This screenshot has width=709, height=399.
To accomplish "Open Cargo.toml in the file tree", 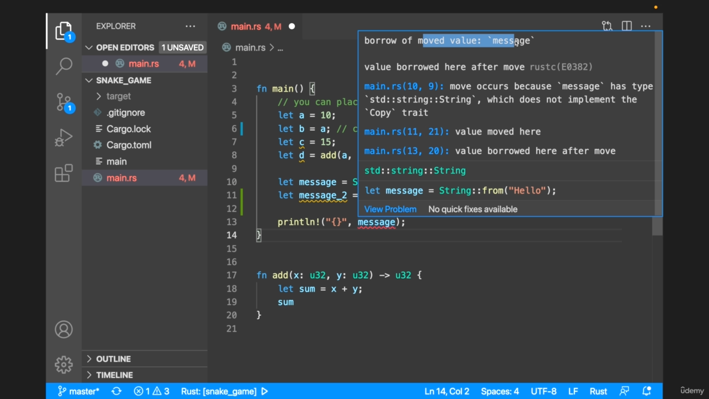I will (129, 145).
